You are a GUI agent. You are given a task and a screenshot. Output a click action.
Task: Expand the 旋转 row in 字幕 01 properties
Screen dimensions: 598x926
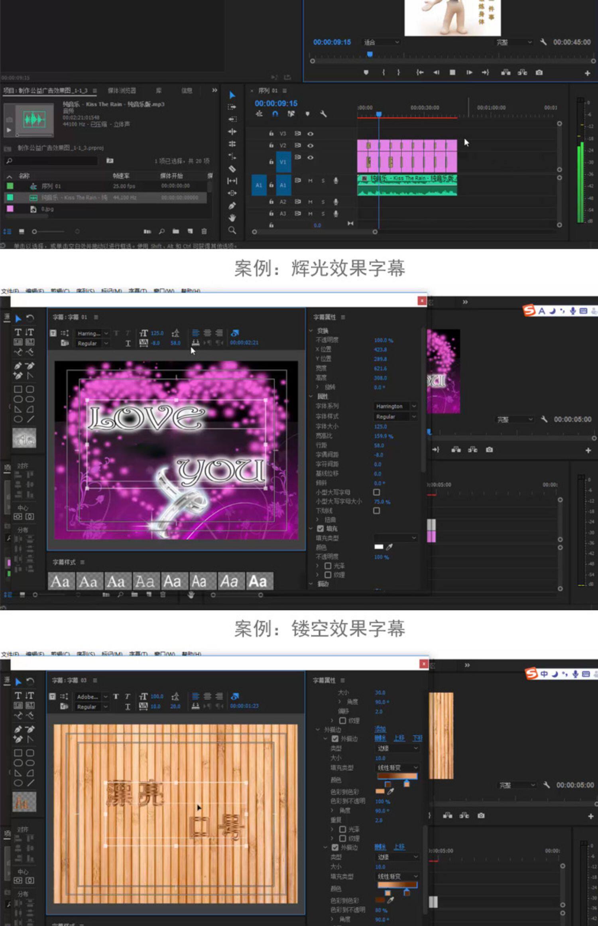[x=318, y=387]
